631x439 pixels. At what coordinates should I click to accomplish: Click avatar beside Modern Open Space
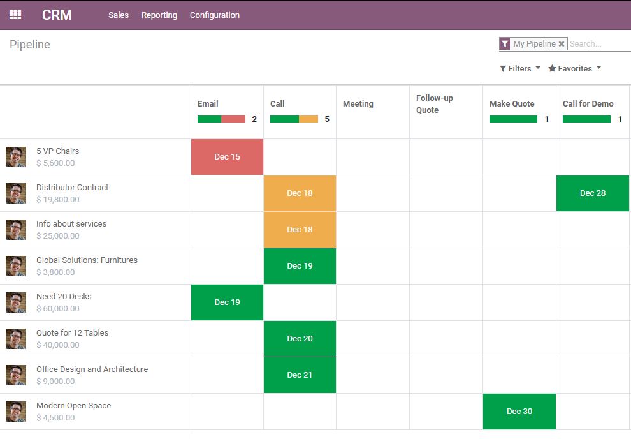coord(16,412)
